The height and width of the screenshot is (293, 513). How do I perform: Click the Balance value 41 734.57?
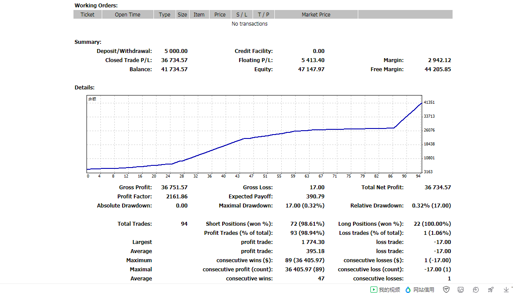pyautogui.click(x=174, y=69)
